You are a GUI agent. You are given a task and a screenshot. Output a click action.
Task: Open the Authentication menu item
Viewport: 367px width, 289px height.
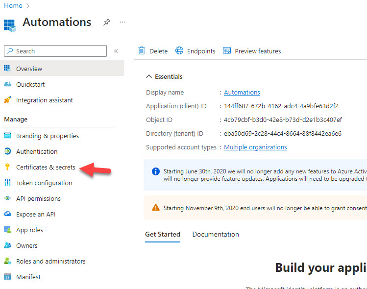(37, 151)
